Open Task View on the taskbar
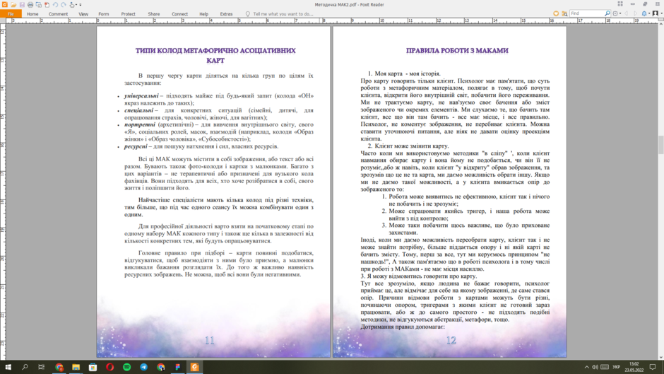Image resolution: width=664 pixels, height=374 pixels. 42,367
